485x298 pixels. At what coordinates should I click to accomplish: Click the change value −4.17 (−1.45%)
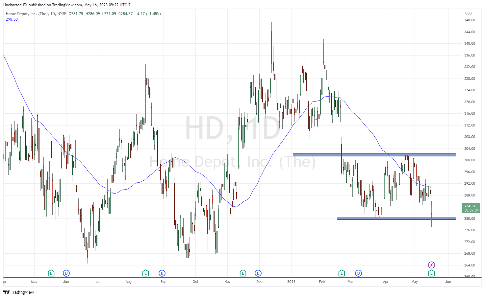coord(148,14)
